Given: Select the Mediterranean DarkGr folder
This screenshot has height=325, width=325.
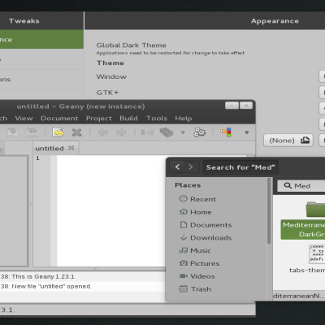Looking at the screenshot, I should click(303, 221).
